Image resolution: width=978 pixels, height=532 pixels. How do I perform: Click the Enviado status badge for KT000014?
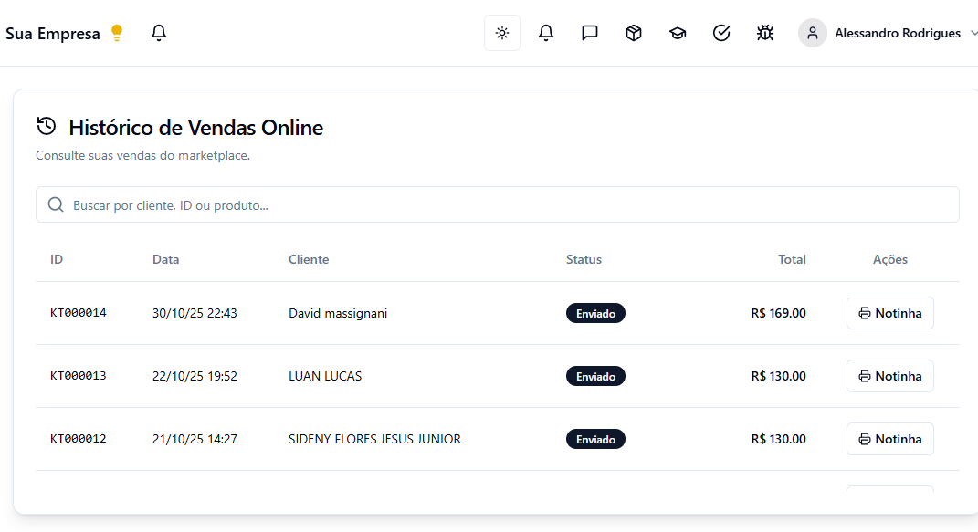(595, 312)
